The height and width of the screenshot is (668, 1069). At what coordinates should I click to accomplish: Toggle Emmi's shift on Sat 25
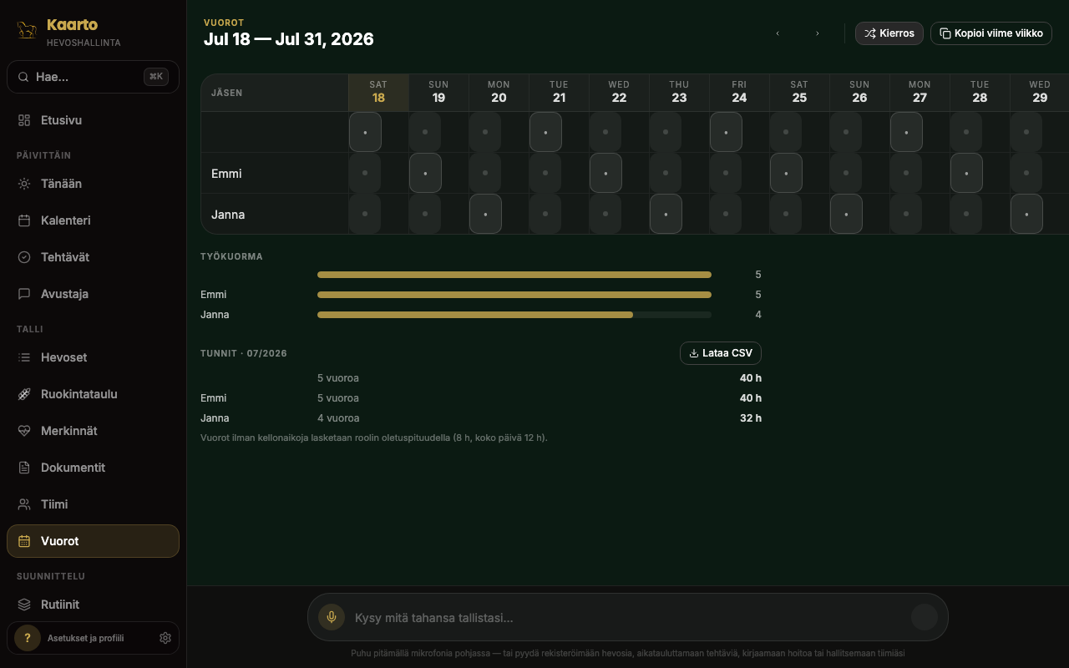[x=786, y=173]
